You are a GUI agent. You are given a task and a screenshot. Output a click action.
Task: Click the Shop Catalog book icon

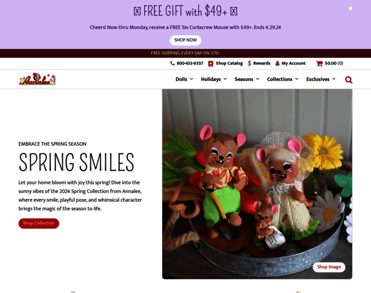[x=210, y=63]
